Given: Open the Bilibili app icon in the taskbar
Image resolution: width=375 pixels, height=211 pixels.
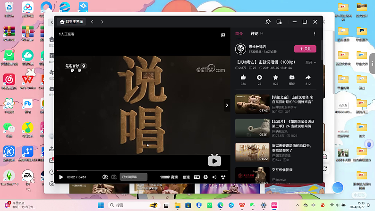Looking at the screenshot, I should point(274,205).
